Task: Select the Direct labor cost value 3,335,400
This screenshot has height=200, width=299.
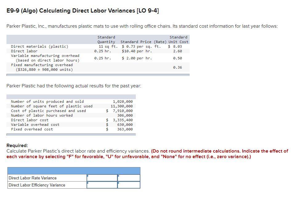Action: pos(123,120)
